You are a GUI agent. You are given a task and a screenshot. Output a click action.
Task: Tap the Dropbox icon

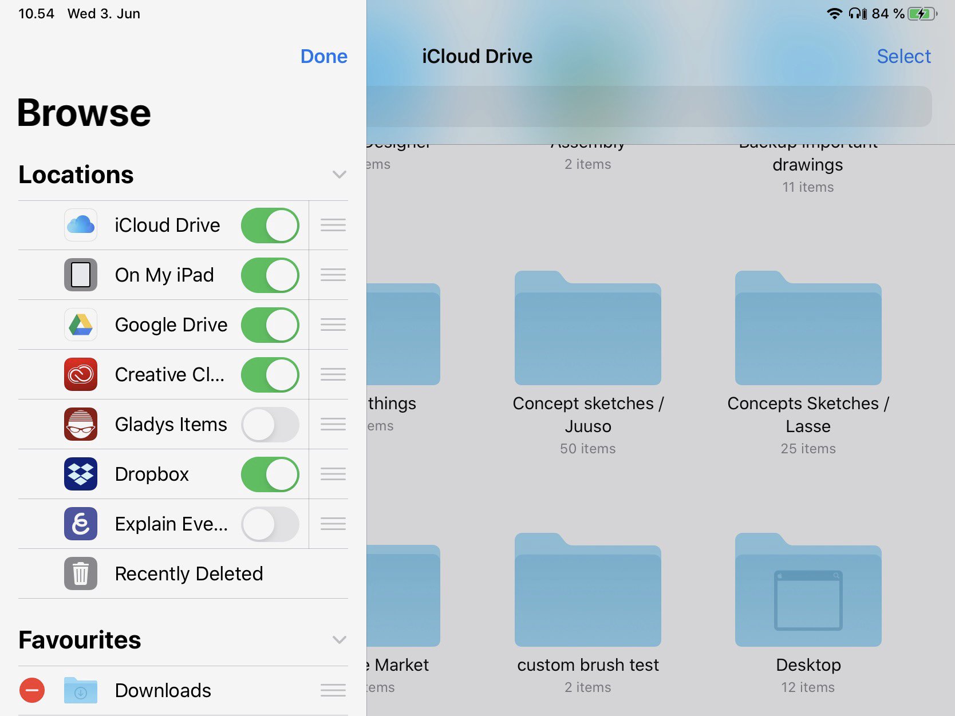[x=81, y=474]
